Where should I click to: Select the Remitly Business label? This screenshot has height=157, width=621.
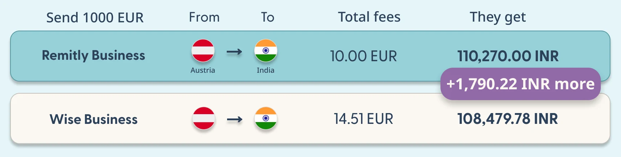94,55
